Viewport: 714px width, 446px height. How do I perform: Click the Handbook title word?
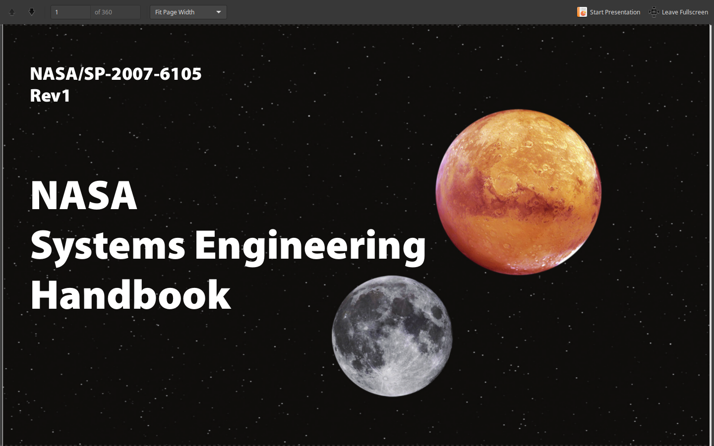coord(131,295)
